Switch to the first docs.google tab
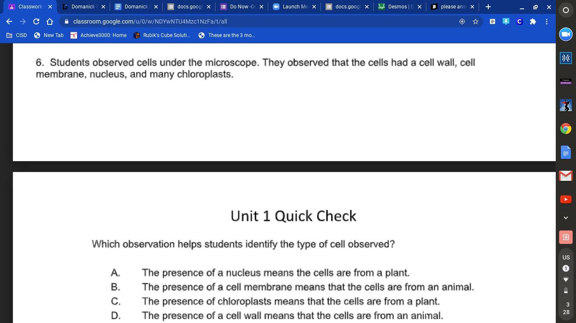The height and width of the screenshot is (323, 576). tap(188, 7)
